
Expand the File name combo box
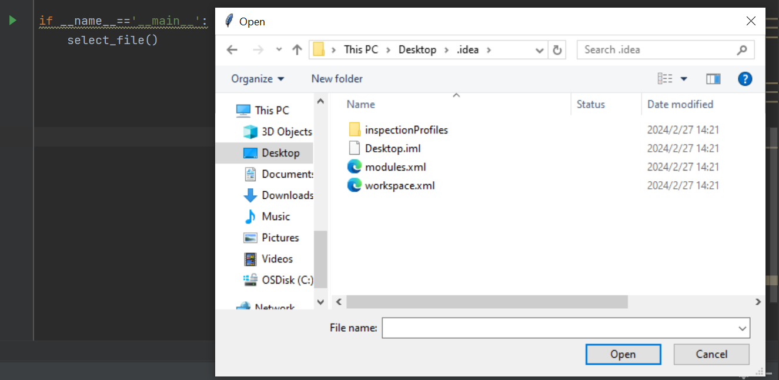(x=743, y=328)
